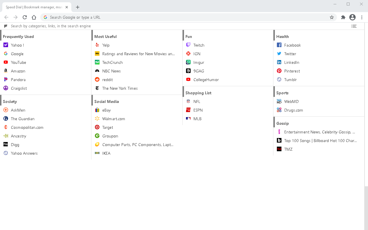Click the Twitch icon in Fun

[188, 45]
